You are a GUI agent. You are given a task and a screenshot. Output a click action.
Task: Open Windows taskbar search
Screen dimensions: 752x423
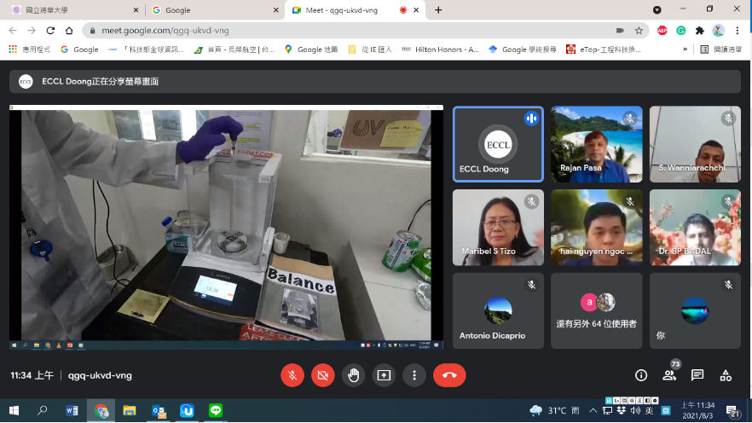coord(43,410)
